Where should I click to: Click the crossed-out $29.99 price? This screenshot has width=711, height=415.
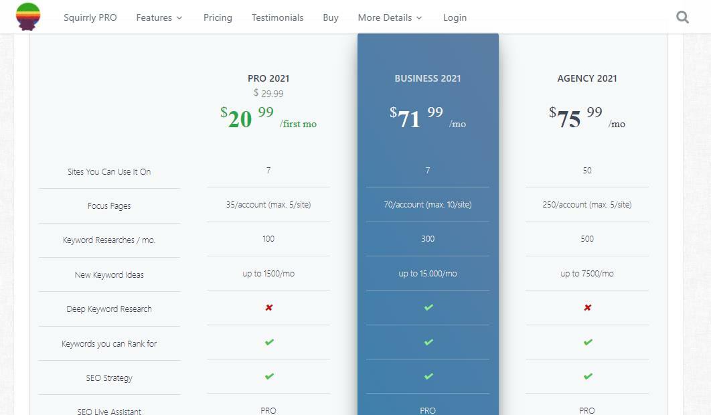click(x=268, y=93)
